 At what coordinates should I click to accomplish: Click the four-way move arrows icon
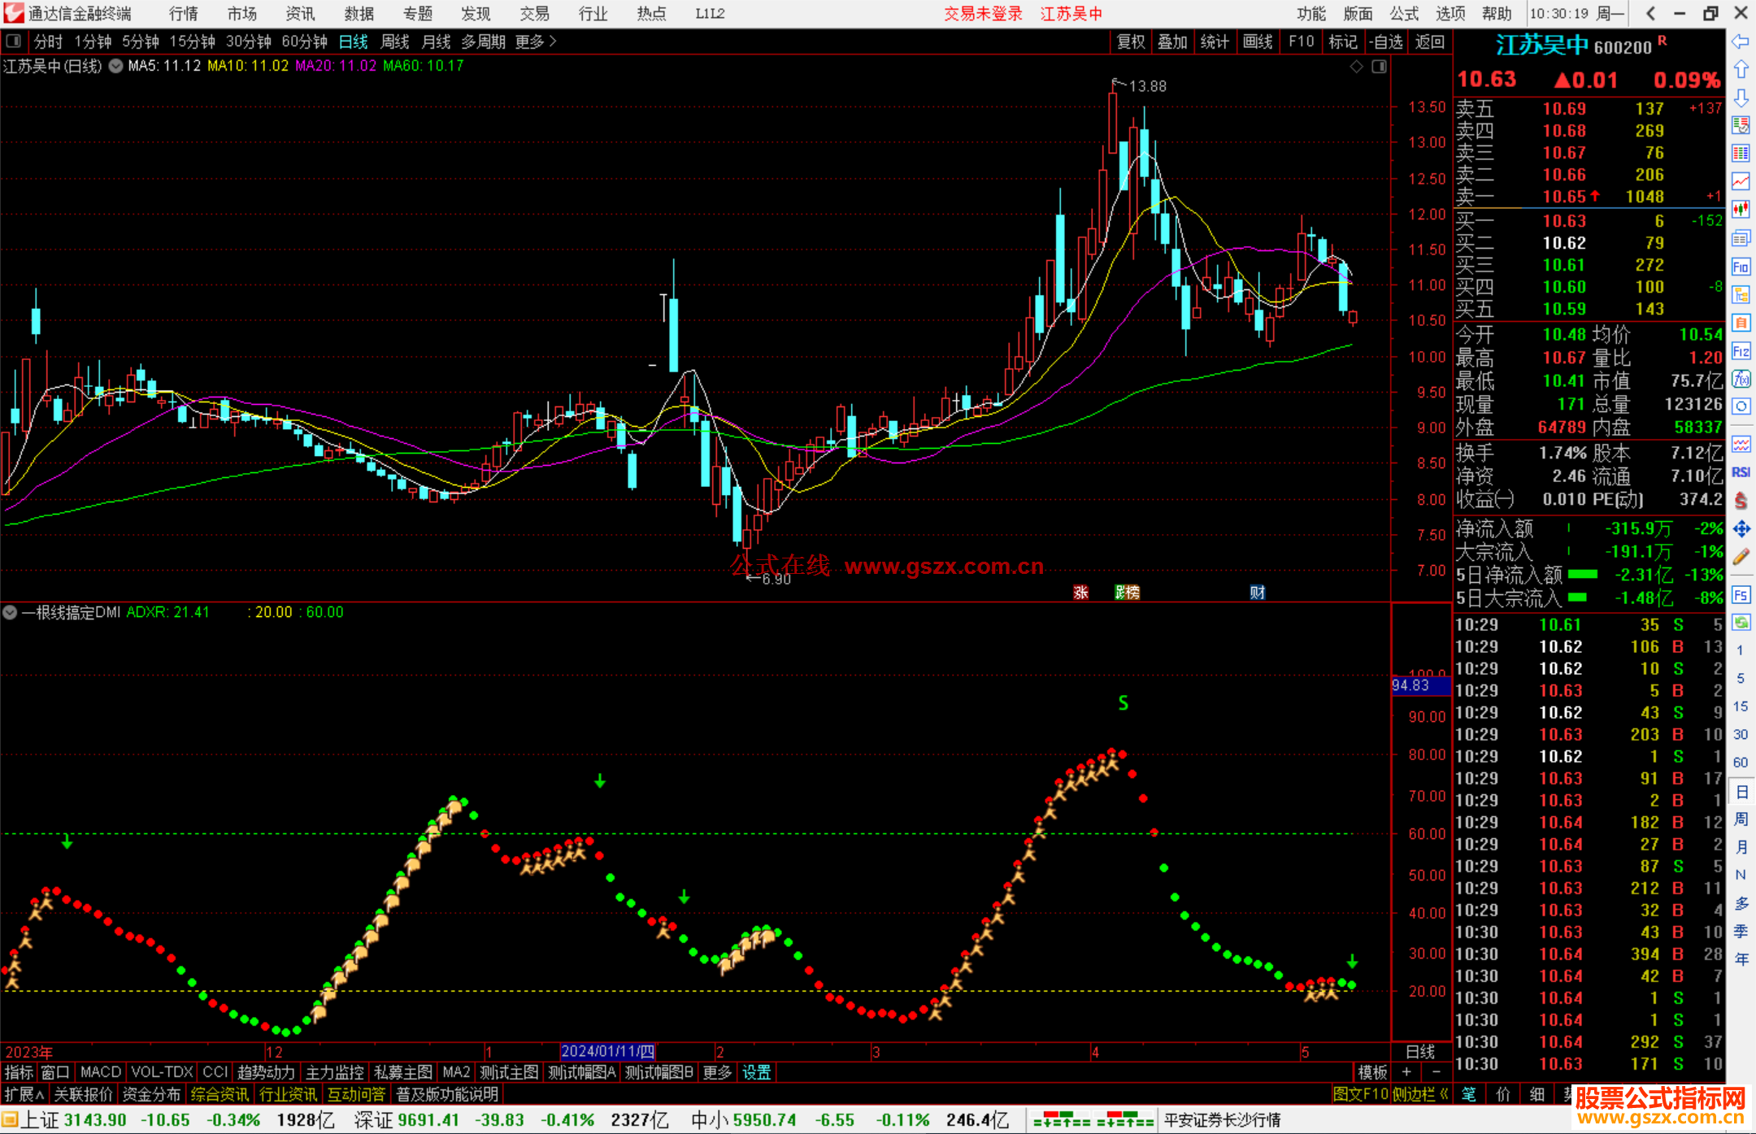[1741, 529]
